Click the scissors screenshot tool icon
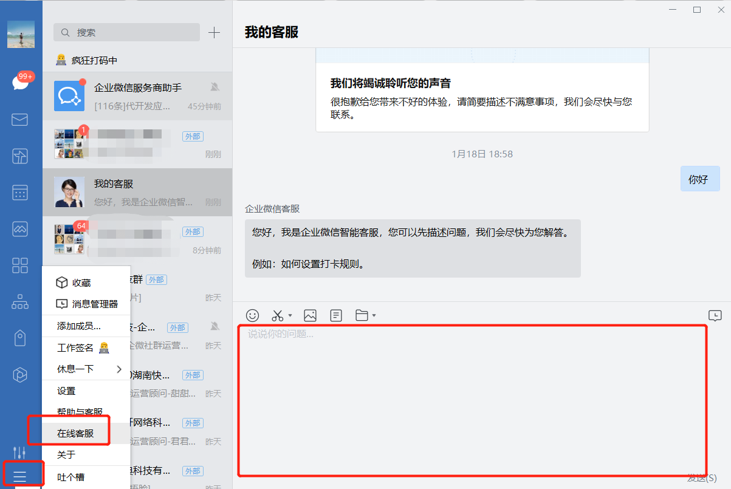 pos(278,315)
